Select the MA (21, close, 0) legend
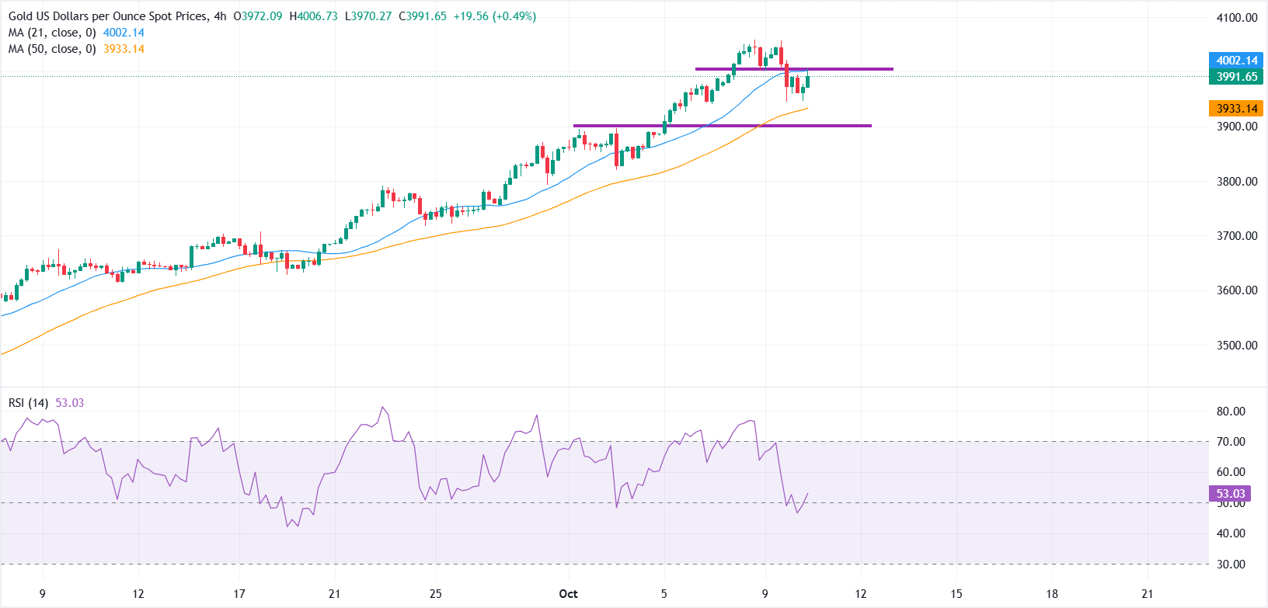This screenshot has height=608, width=1268. point(52,33)
